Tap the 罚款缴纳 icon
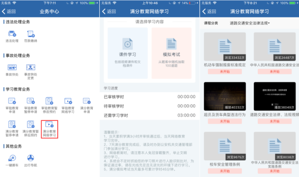The image size is (299, 177). click(30, 36)
